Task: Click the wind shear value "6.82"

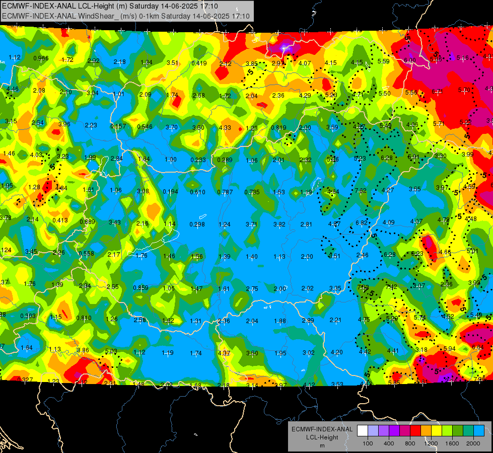Action: 361,222
